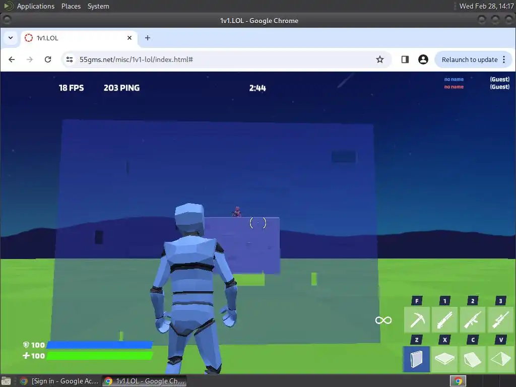Screen dimensions: 516x387
Task: Click the 2:44 match timer
Action: click(257, 88)
